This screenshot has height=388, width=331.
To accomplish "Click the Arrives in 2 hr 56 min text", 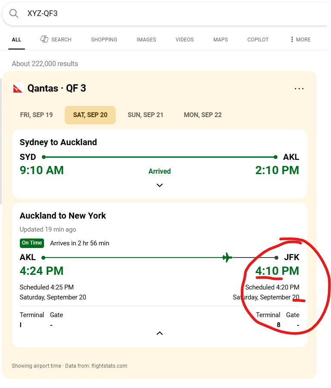I will coord(79,243).
